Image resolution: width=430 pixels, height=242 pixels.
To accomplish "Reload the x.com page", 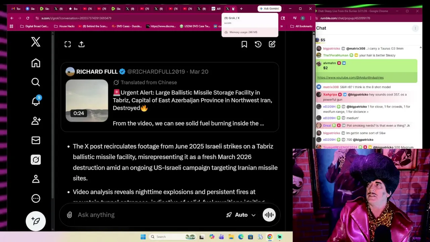I will pyautogui.click(x=28, y=18).
